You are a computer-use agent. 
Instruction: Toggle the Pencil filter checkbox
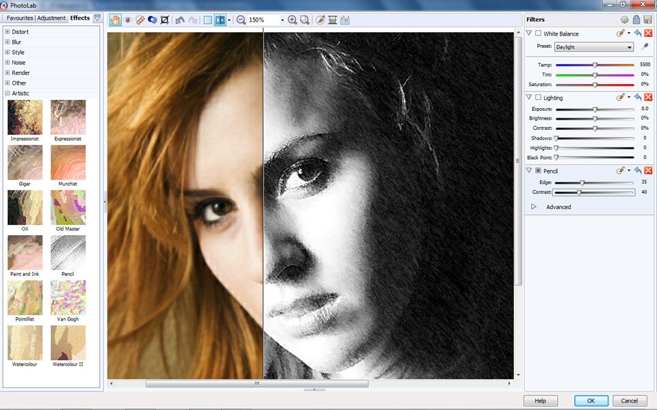(538, 170)
